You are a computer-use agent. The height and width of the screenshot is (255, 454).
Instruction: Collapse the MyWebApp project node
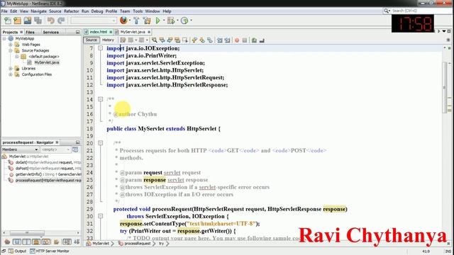tap(4, 38)
